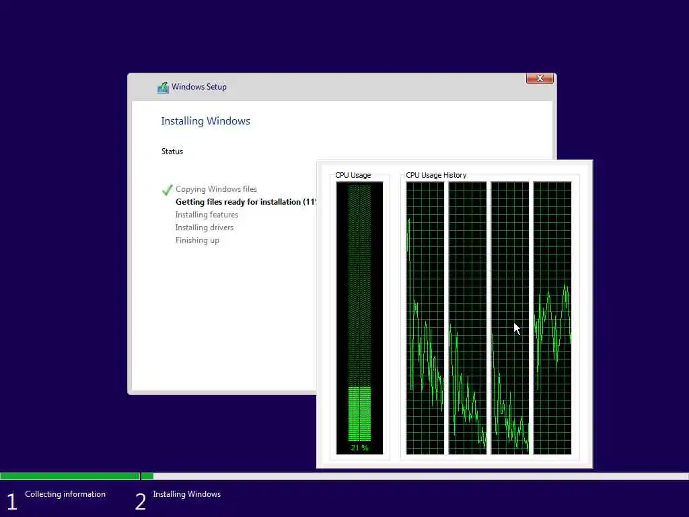Click the Collecting information stage label
Screen dimensions: 689x517
(x=65, y=494)
